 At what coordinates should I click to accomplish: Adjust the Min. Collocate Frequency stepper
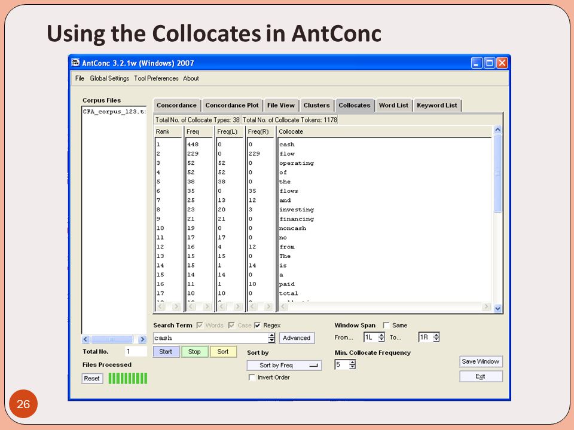pyautogui.click(x=352, y=364)
